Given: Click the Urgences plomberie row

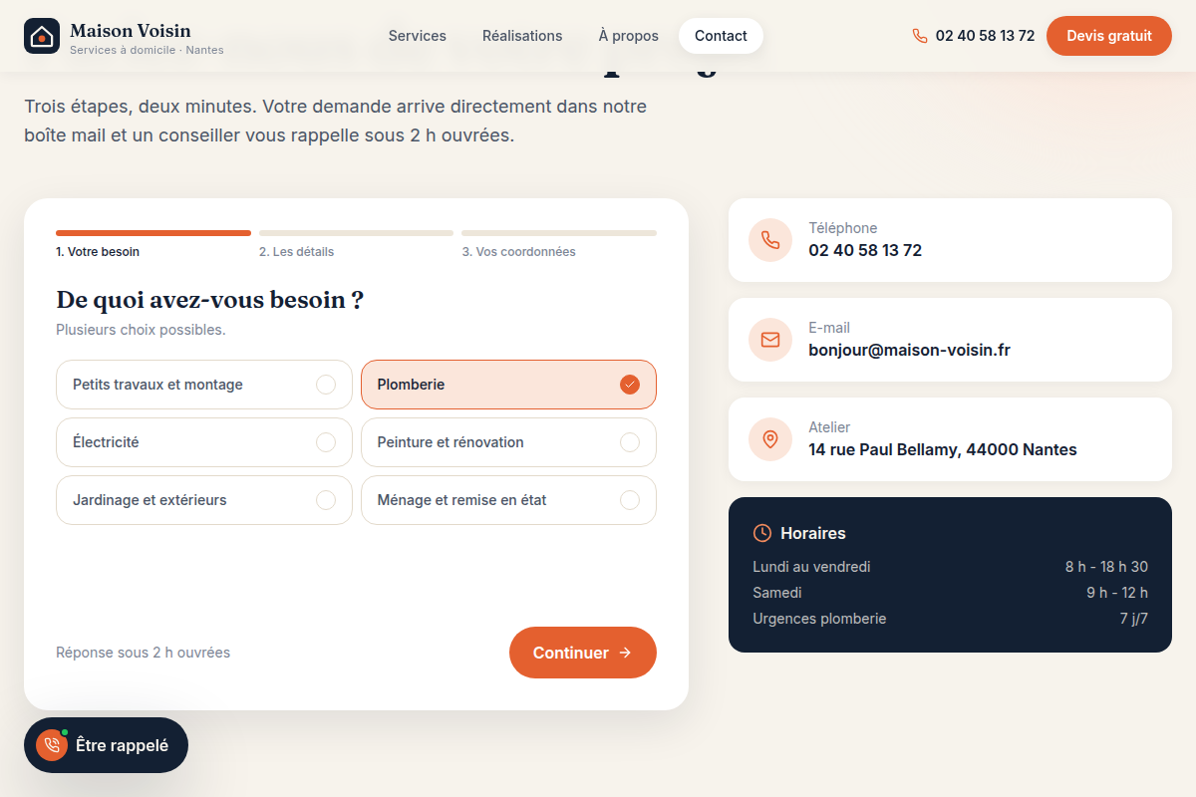Looking at the screenshot, I should pyautogui.click(x=950, y=619).
